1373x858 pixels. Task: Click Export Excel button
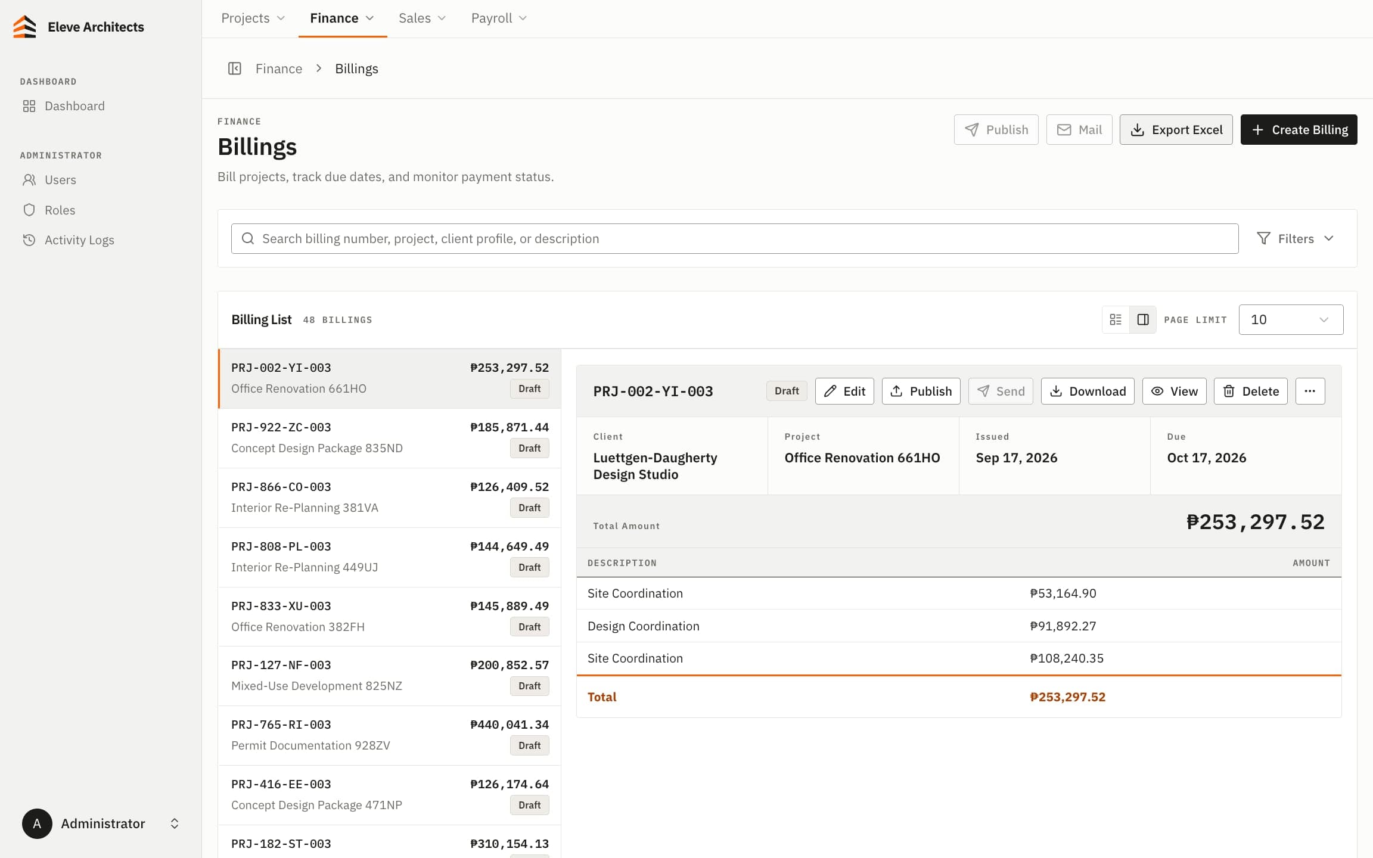[1176, 130]
